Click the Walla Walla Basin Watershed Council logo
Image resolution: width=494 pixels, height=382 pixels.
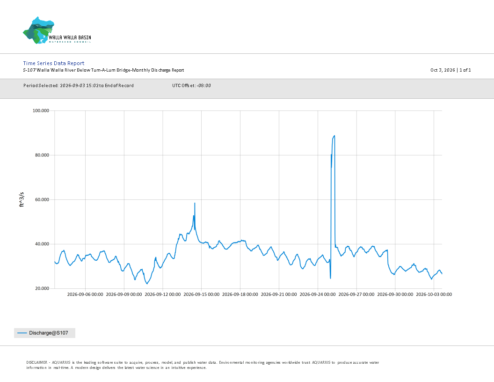[x=57, y=30]
